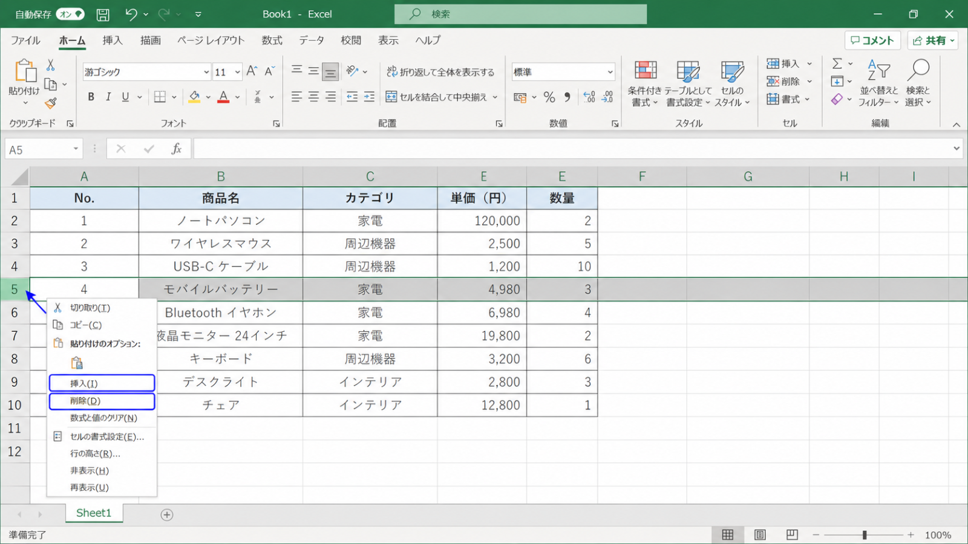Switch to the Insert ribbon tab
This screenshot has height=544, width=968.
tap(113, 40)
